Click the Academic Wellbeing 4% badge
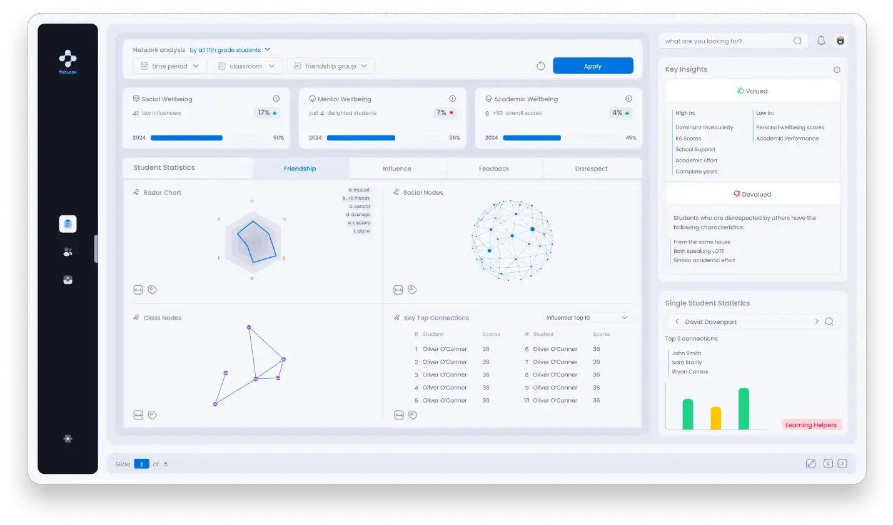Image resolution: width=893 pixels, height=525 pixels. tap(621, 113)
